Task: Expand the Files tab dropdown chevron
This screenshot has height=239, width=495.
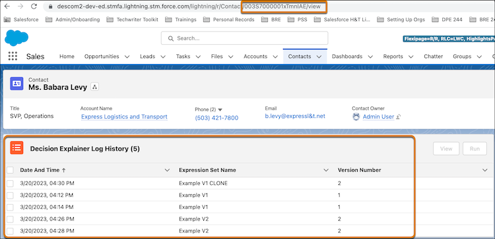Action: (230, 57)
